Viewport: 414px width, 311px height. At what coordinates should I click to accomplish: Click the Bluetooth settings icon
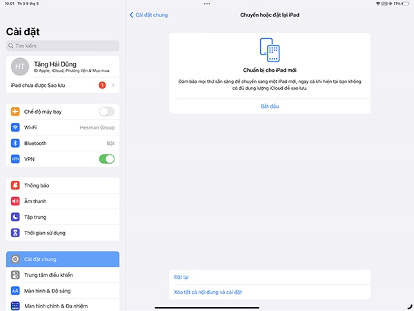pyautogui.click(x=15, y=143)
